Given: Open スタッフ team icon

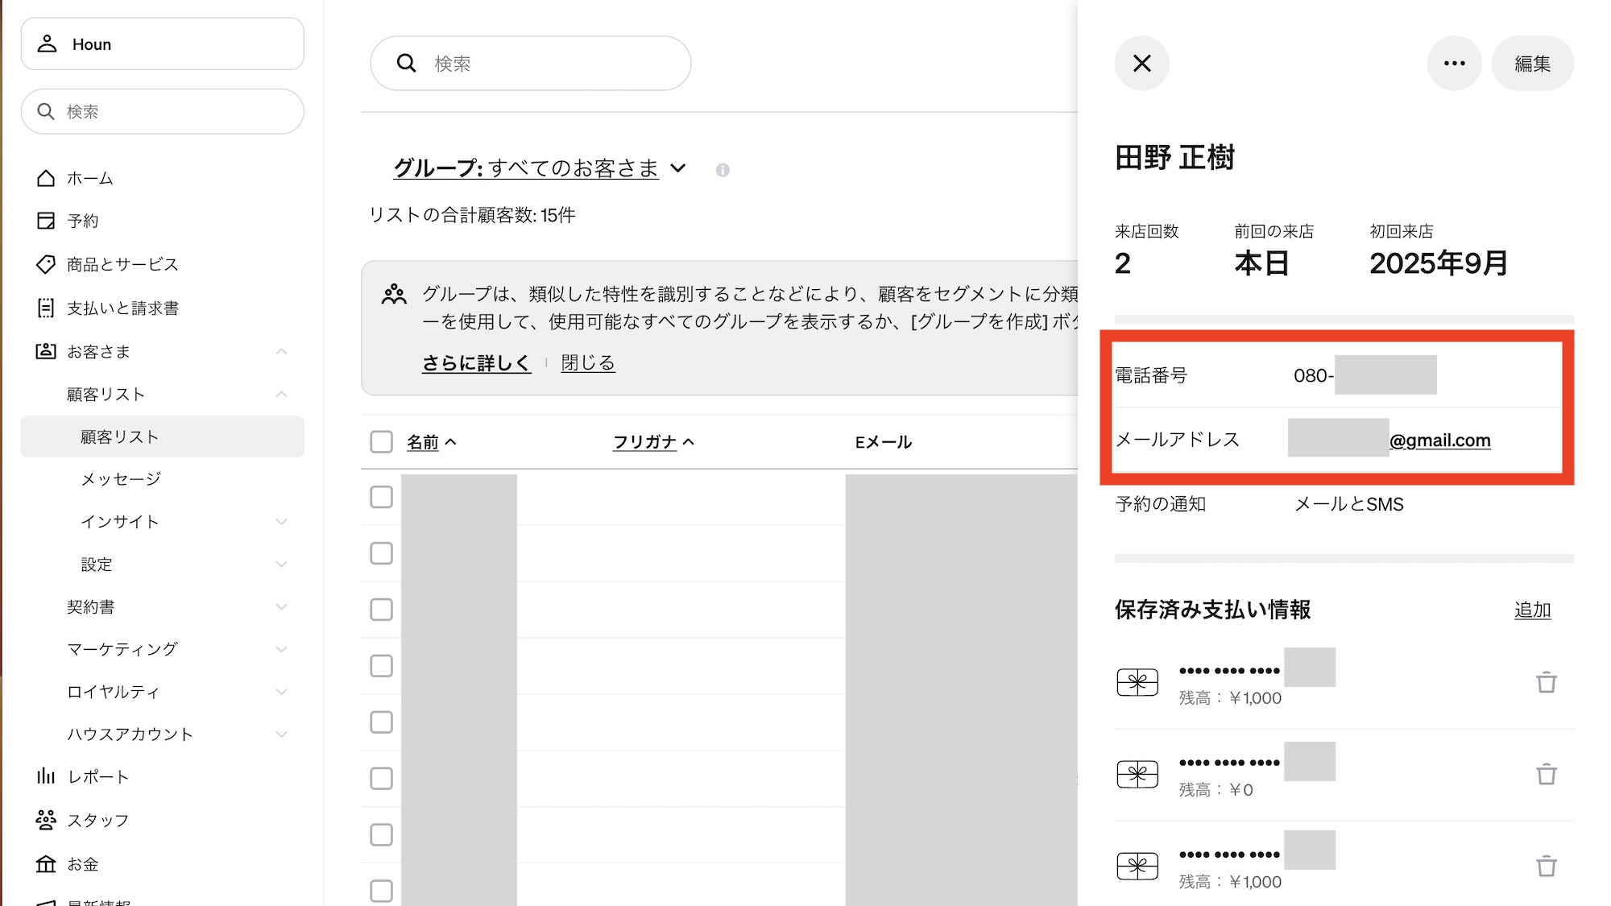Looking at the screenshot, I should pos(46,820).
